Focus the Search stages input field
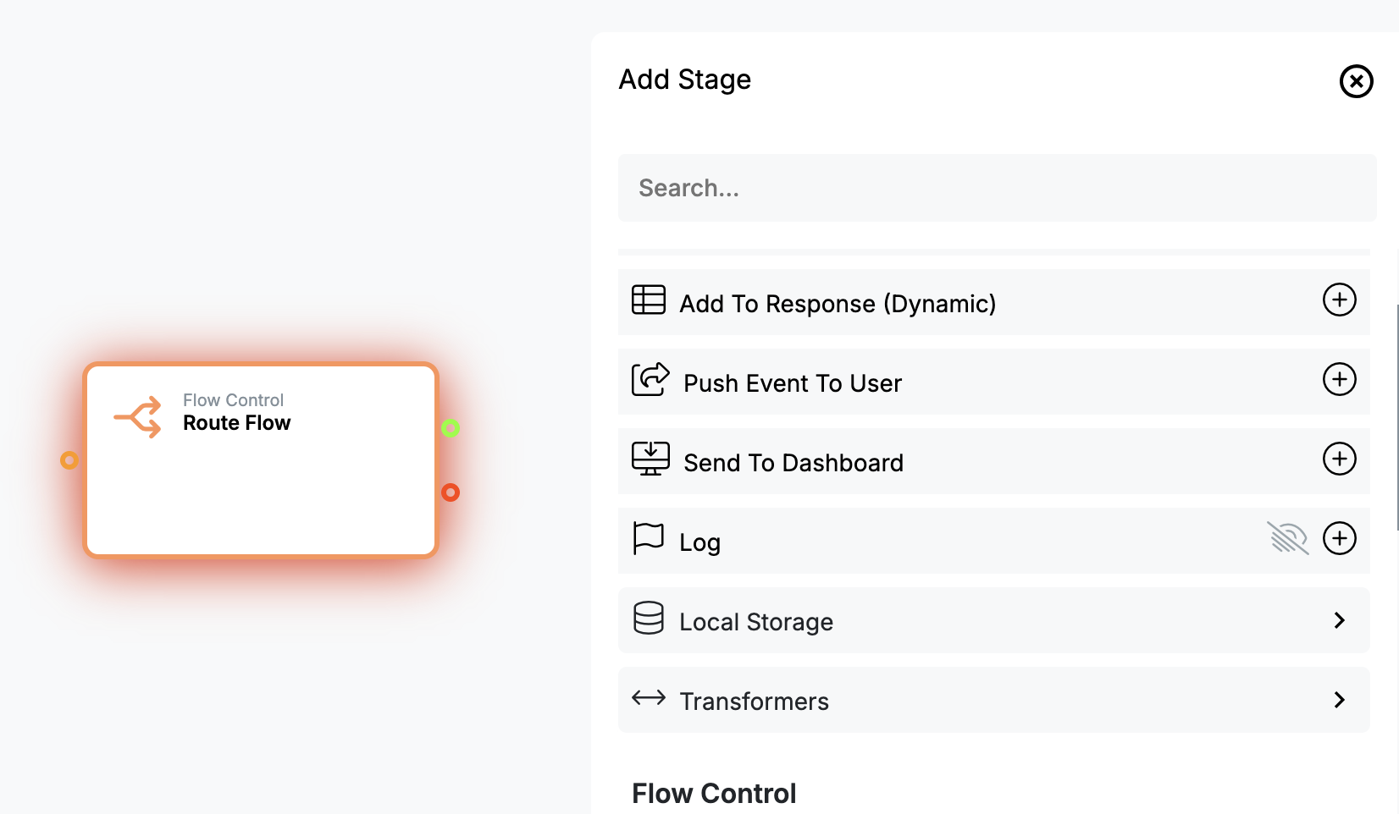The height and width of the screenshot is (814, 1399). tap(998, 188)
